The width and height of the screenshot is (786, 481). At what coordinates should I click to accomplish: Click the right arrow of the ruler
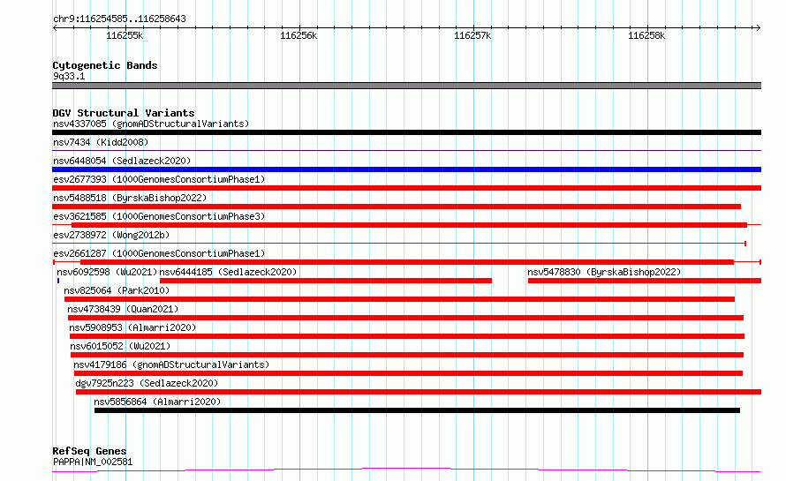tap(758, 27)
